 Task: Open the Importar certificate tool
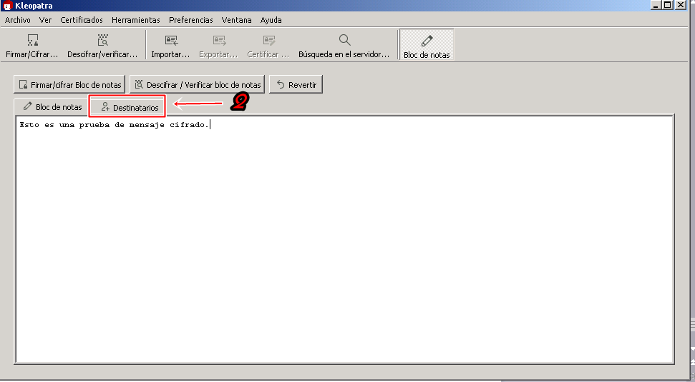click(170, 46)
